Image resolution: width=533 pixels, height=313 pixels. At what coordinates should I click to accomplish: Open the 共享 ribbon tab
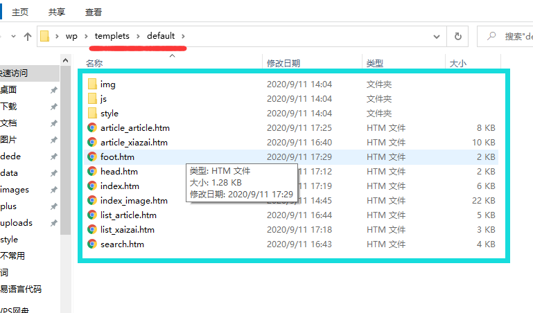(x=58, y=12)
